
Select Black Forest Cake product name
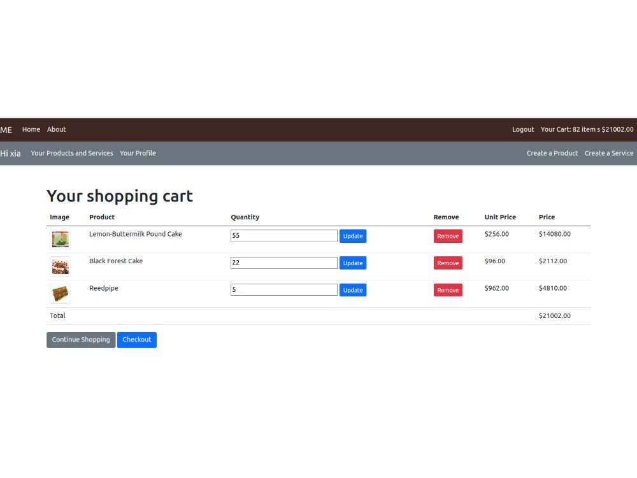[x=116, y=261]
